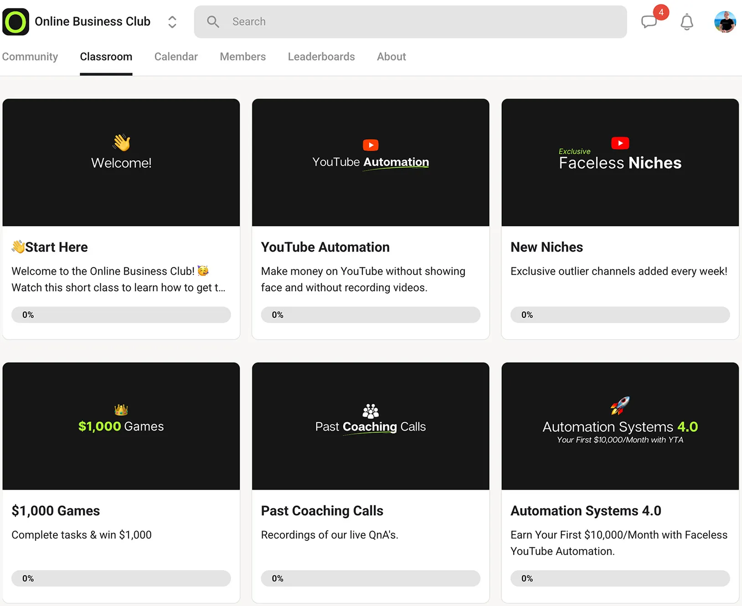Click the Online Business Club logo icon
742x606 pixels.
pos(15,21)
